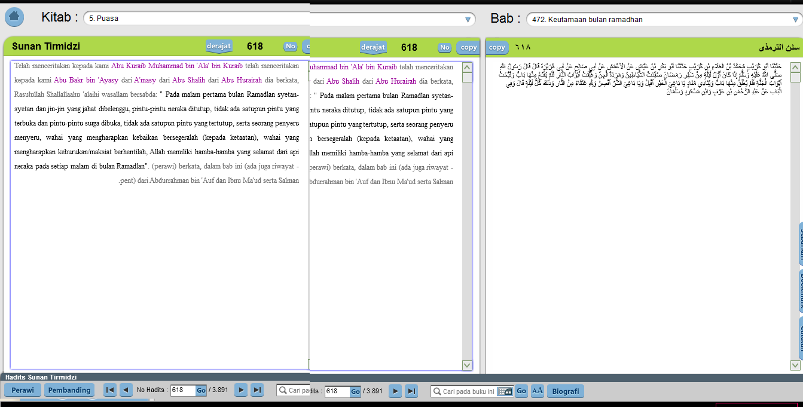
Task: Open the Perawi panel
Action: pos(23,390)
